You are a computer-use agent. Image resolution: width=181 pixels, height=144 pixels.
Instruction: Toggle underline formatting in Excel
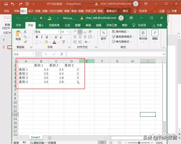[46, 37]
